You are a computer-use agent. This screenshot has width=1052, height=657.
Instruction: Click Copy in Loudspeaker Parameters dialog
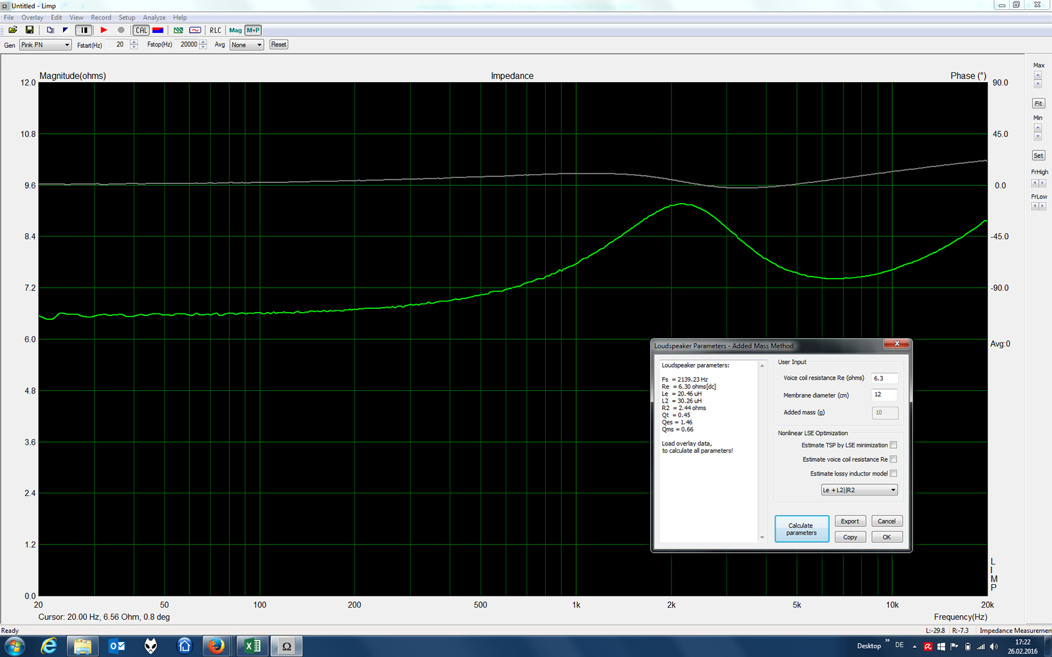[850, 537]
